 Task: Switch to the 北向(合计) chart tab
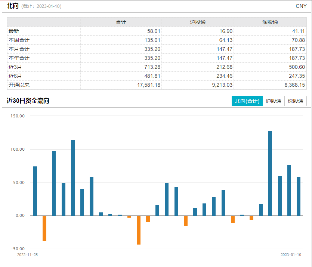(x=247, y=101)
